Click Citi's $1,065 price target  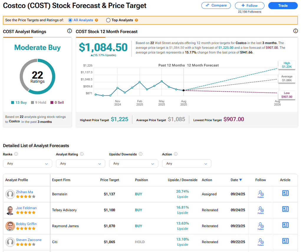click(109, 242)
